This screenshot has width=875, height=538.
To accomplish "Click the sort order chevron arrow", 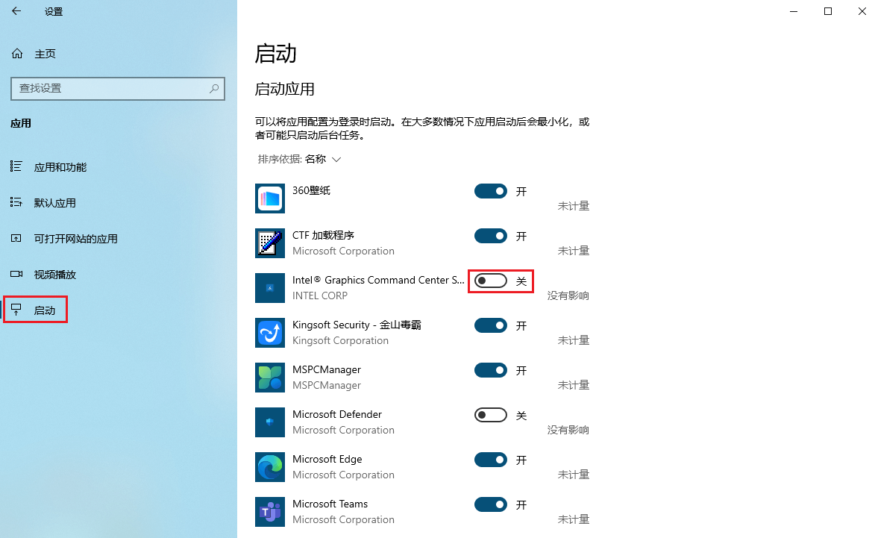I will 336,159.
